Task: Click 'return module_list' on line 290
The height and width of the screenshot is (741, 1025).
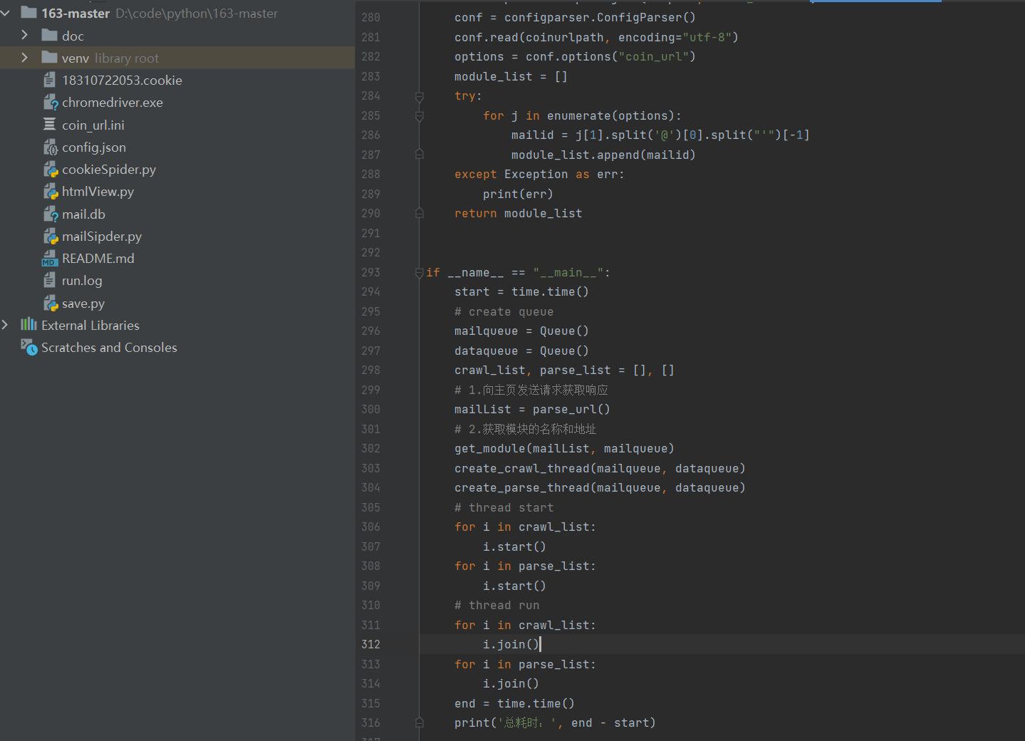Action: pyautogui.click(x=518, y=214)
